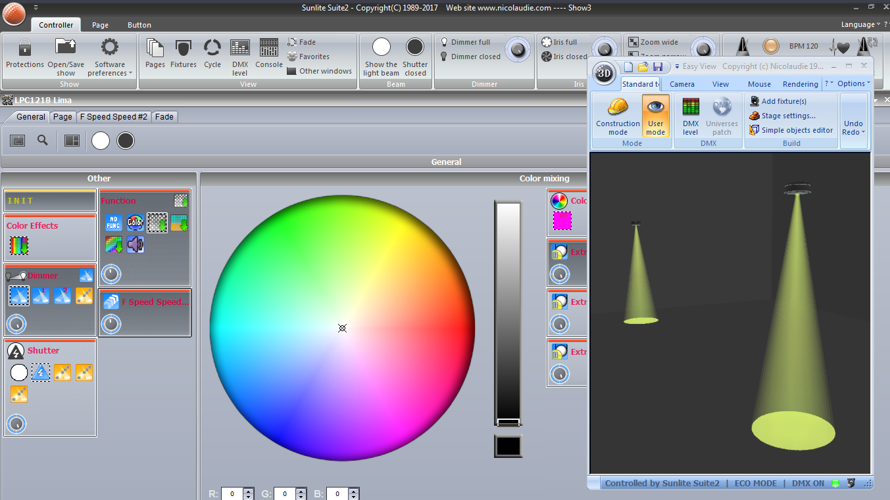This screenshot has height=500, width=890.
Task: Open the Cycle window
Action: click(x=212, y=54)
